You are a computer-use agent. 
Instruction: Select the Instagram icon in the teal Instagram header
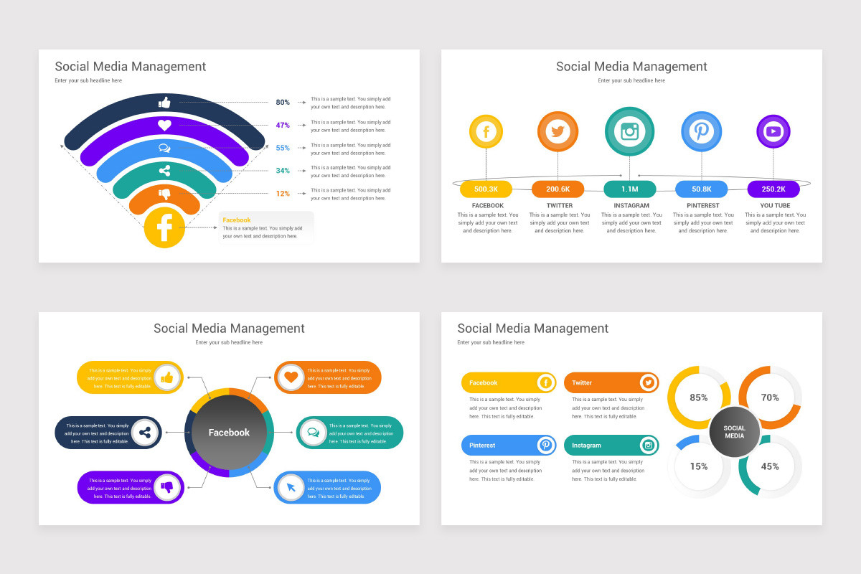point(649,445)
